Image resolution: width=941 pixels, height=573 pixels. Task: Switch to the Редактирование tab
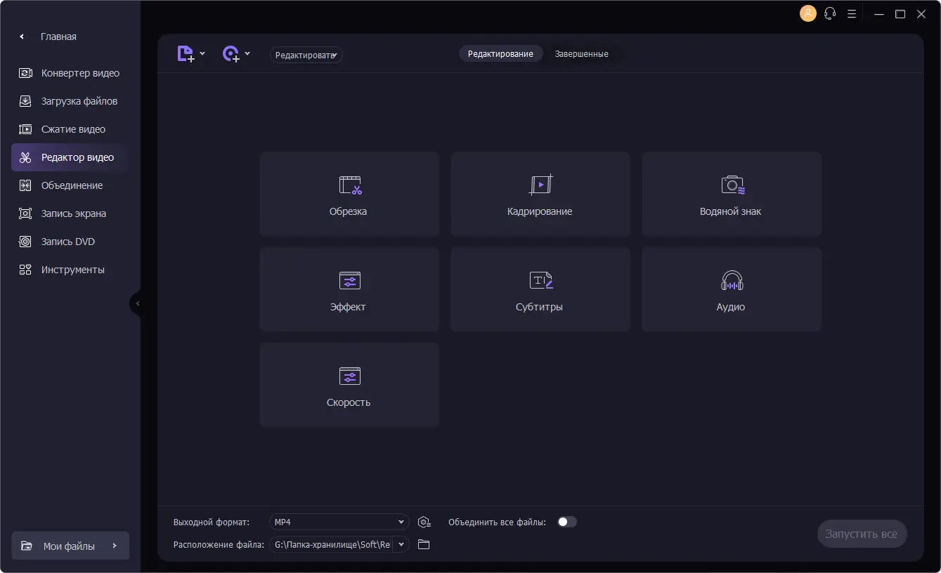500,54
